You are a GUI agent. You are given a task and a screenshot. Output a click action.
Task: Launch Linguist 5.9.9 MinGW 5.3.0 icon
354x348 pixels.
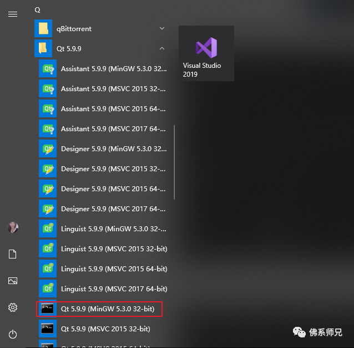tap(48, 228)
